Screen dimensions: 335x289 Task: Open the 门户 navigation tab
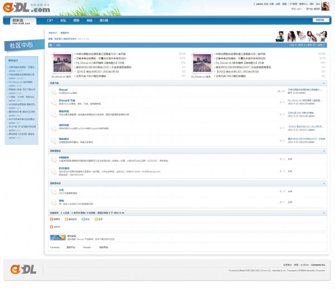point(50,20)
